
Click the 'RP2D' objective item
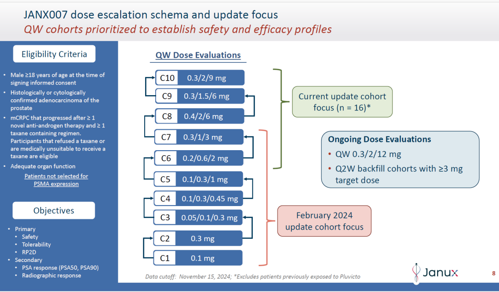(29, 252)
